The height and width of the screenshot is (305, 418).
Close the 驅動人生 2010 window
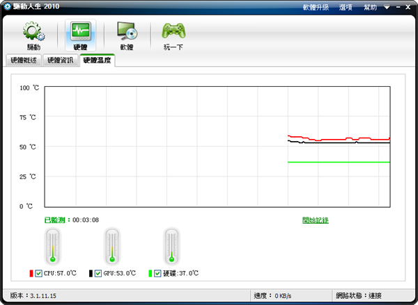408,7
